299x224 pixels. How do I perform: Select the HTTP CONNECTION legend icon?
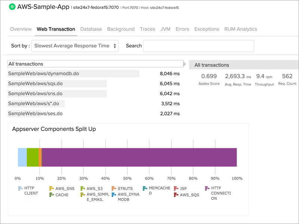[207, 188]
